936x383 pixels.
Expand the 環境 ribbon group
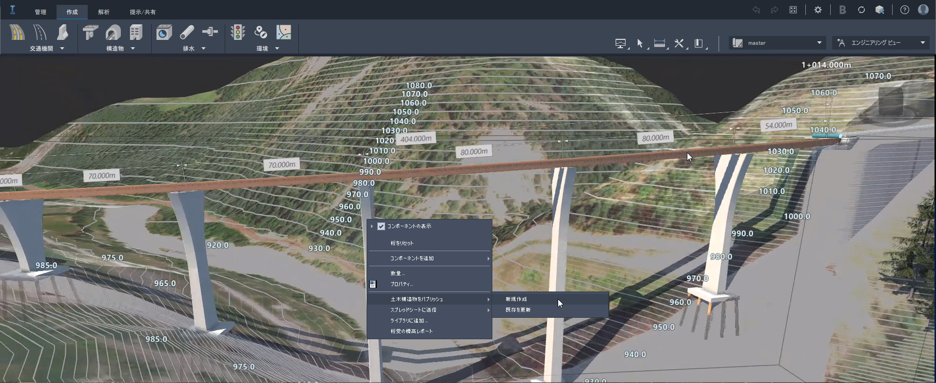[277, 49]
